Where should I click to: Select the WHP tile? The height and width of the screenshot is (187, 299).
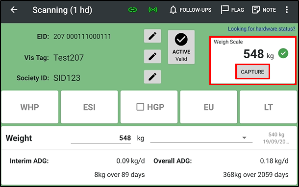click(x=30, y=107)
